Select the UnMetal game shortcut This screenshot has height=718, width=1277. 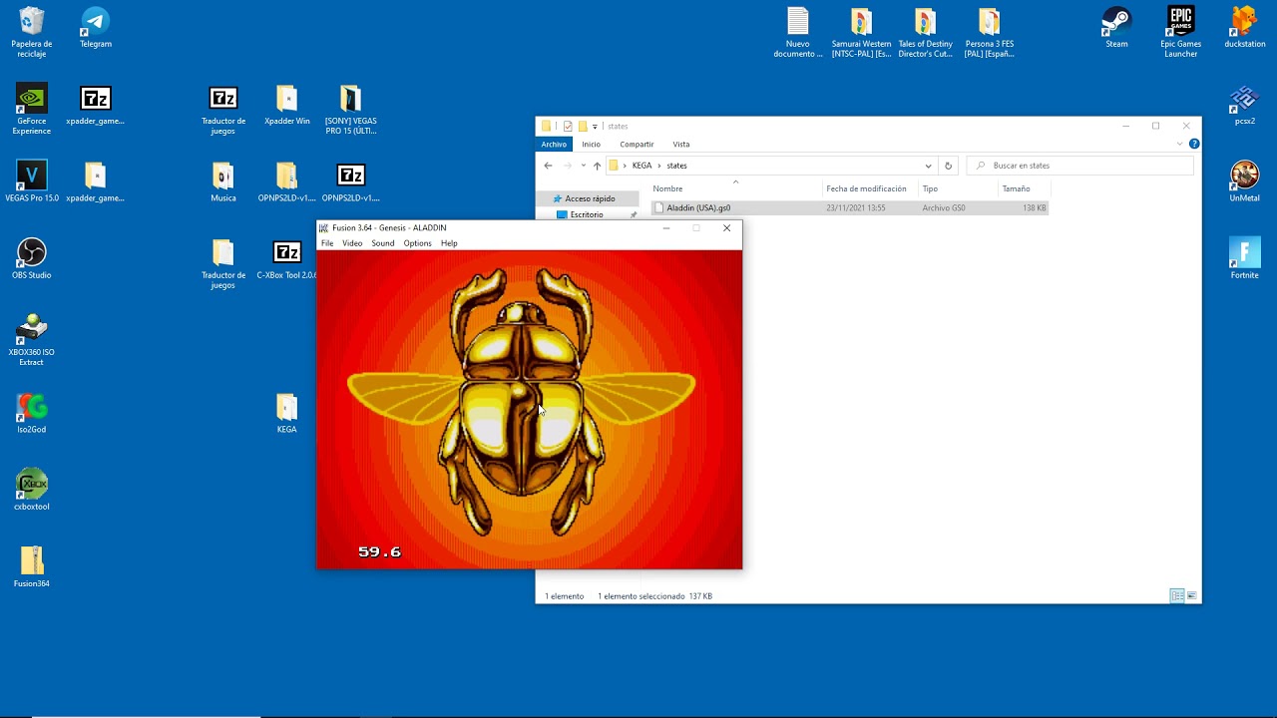pyautogui.click(x=1245, y=180)
